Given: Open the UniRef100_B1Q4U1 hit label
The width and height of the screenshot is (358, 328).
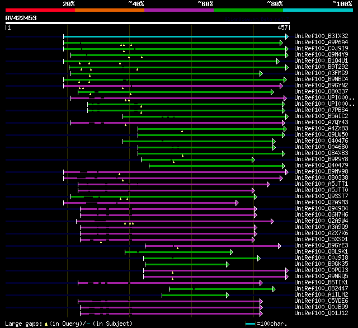Looking at the screenshot, I should 321,60.
